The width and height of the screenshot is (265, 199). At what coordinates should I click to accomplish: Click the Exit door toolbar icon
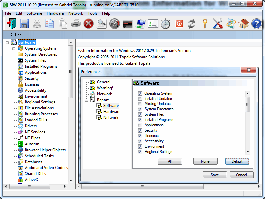click(11, 24)
